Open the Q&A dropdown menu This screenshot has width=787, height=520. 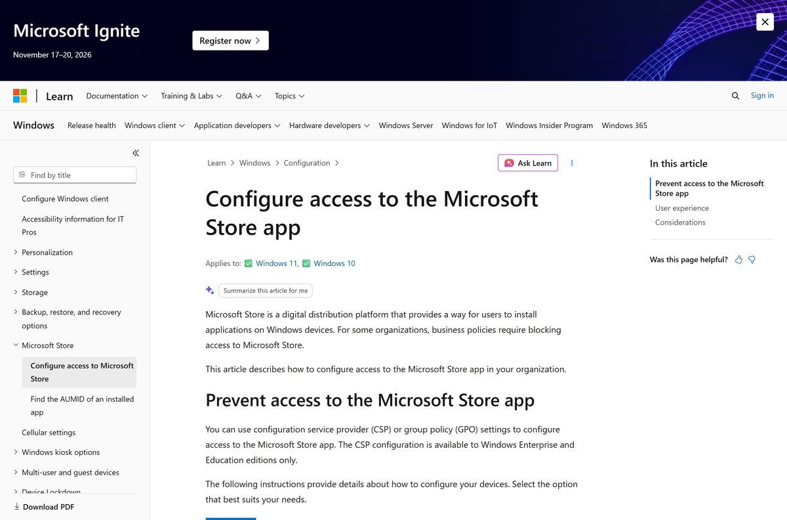tap(249, 96)
